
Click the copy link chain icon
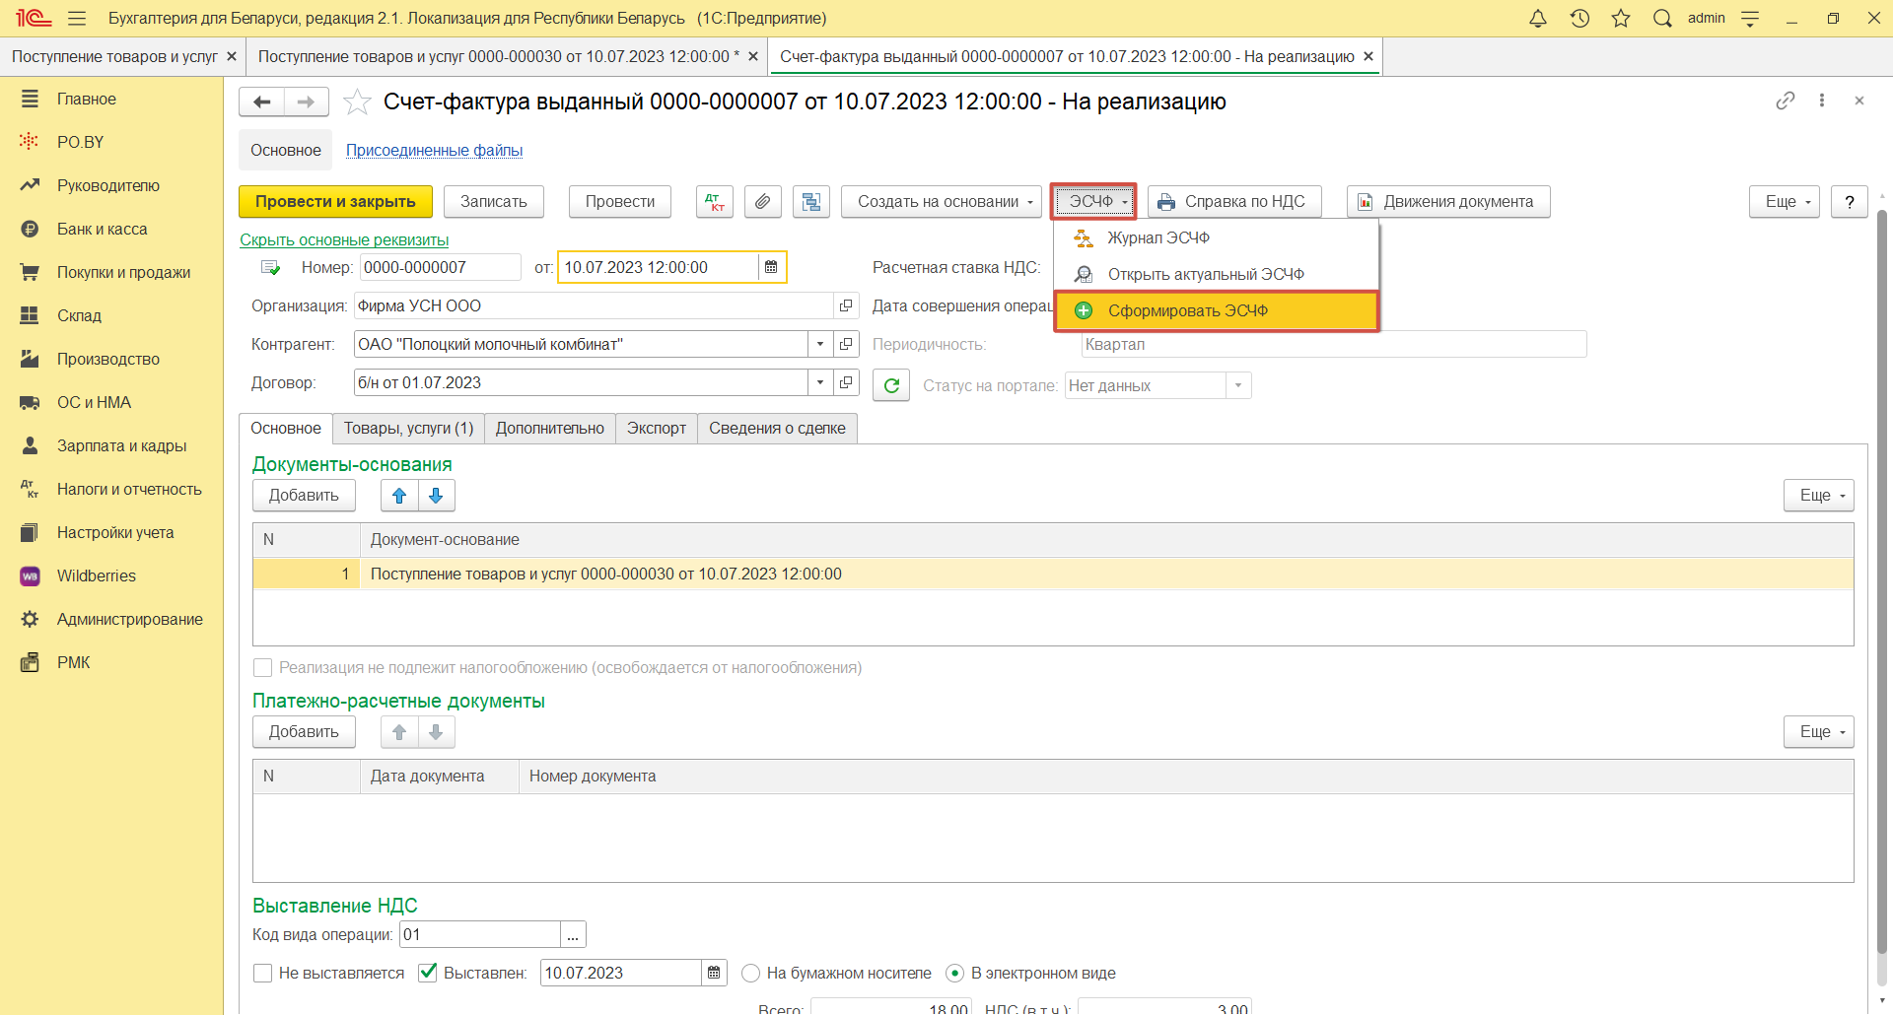1785,101
